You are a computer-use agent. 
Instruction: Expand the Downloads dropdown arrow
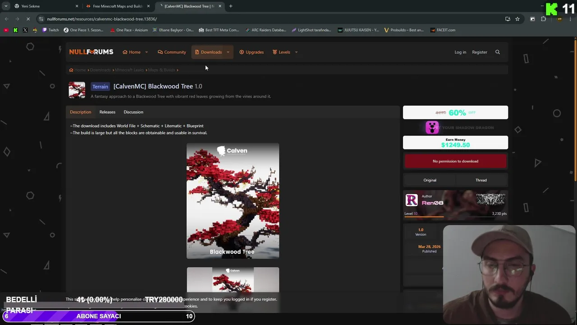pos(228,52)
